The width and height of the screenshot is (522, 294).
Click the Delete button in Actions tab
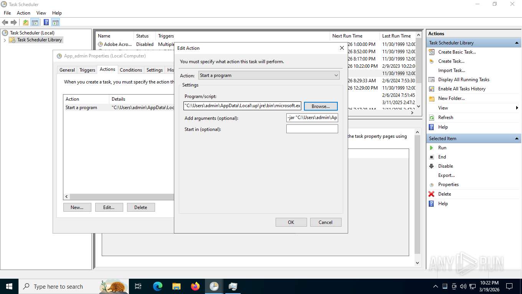(141, 207)
